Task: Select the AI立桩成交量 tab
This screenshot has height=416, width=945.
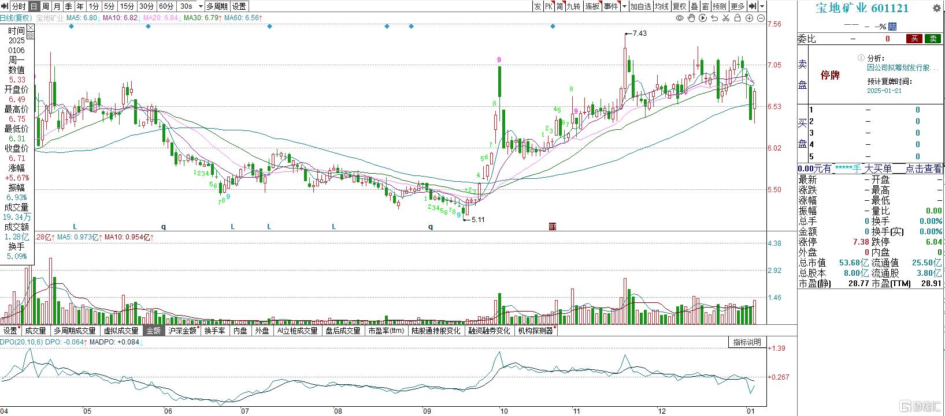Action: pos(297,331)
